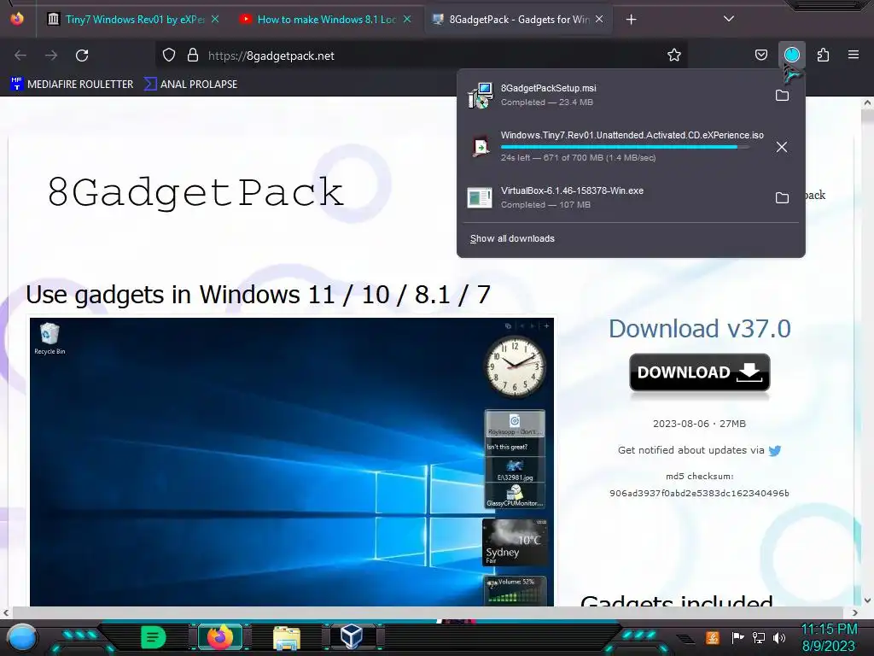Open the Action Center flag icon

click(737, 637)
